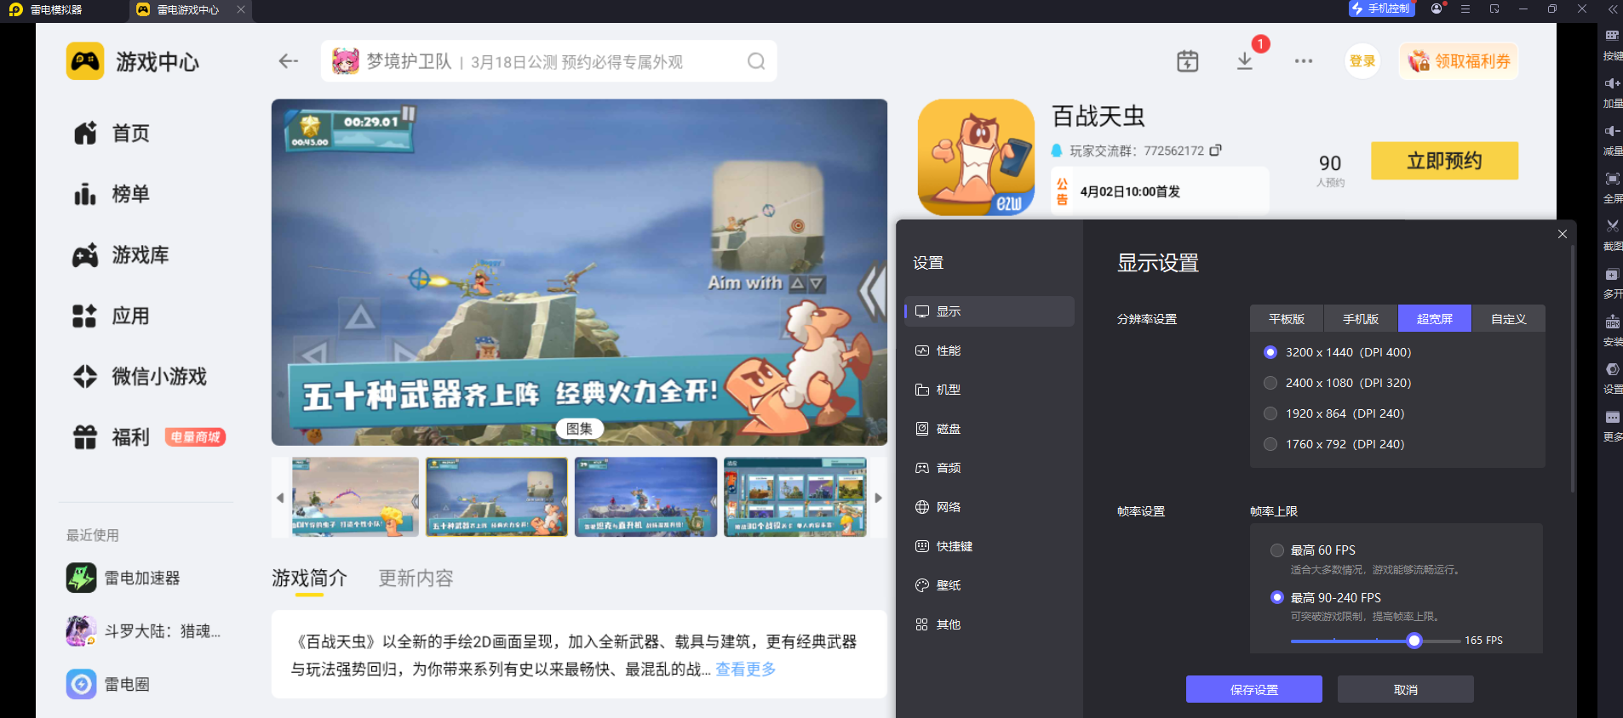Open the 榜单 rankings page
Image resolution: width=1623 pixels, height=718 pixels.
(112, 194)
